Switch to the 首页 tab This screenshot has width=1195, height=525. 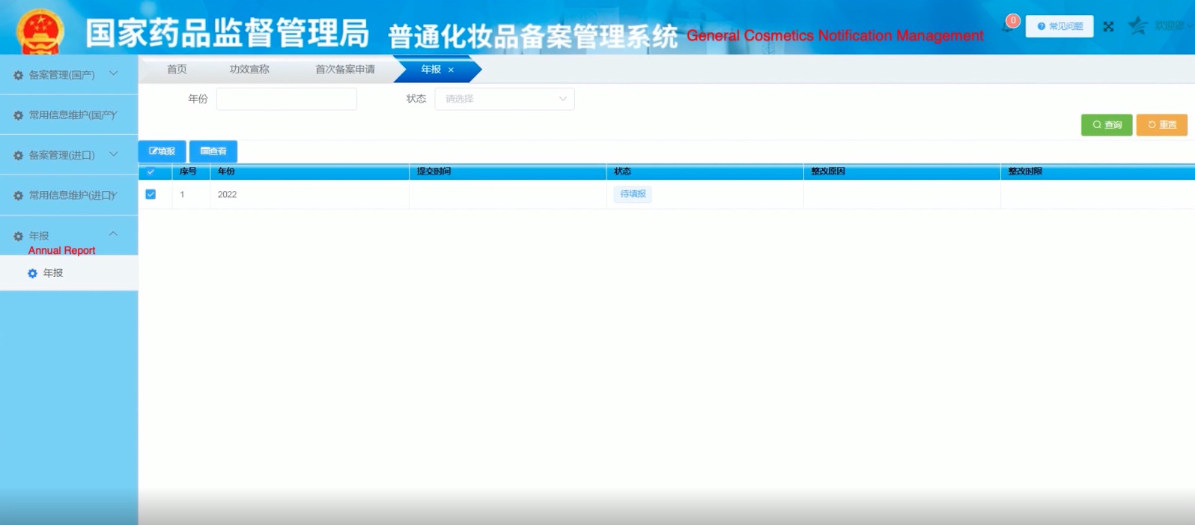click(x=177, y=70)
